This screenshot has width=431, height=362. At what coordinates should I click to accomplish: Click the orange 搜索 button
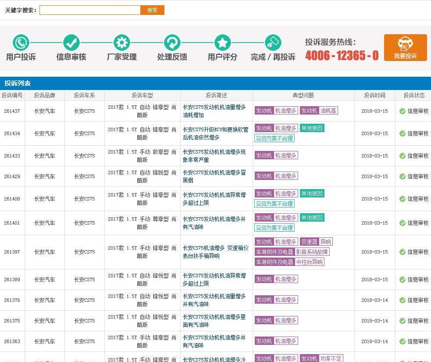point(152,10)
